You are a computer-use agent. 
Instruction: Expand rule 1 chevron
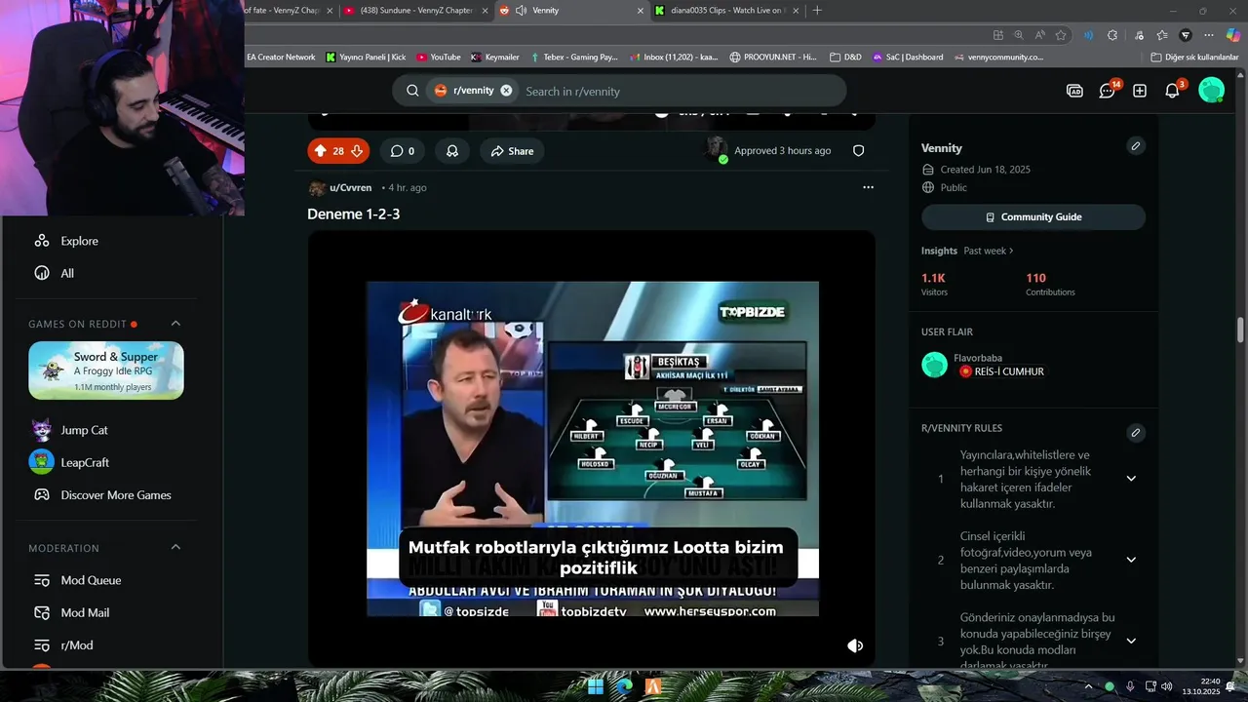pyautogui.click(x=1131, y=479)
